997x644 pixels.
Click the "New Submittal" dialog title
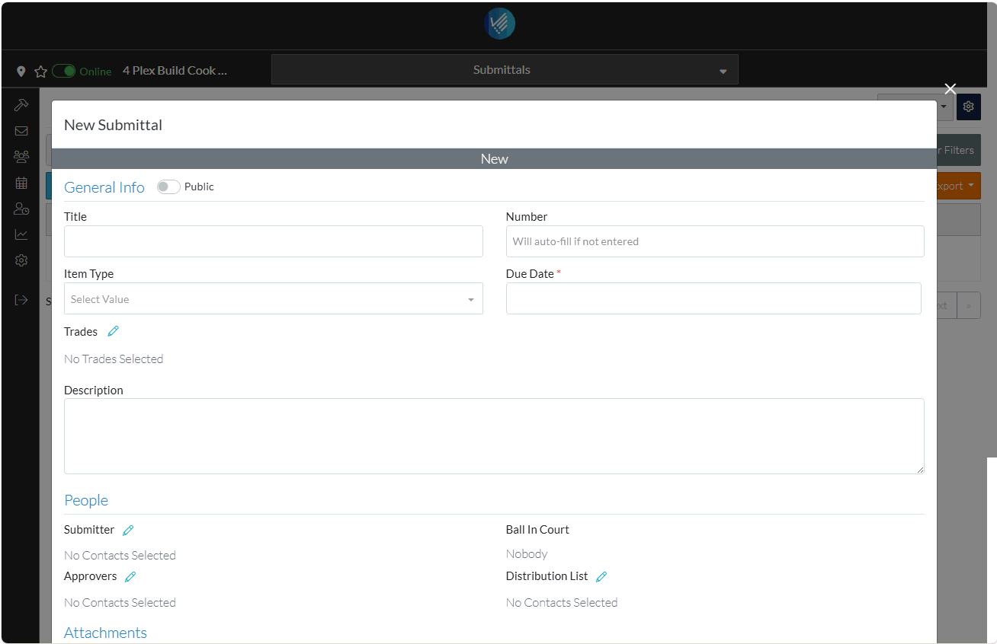[113, 125]
